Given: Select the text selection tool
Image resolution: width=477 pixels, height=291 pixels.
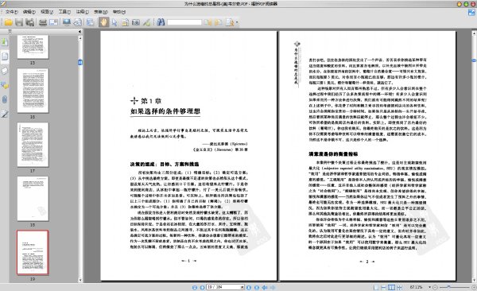Looking at the screenshot, I should [x=125, y=22].
